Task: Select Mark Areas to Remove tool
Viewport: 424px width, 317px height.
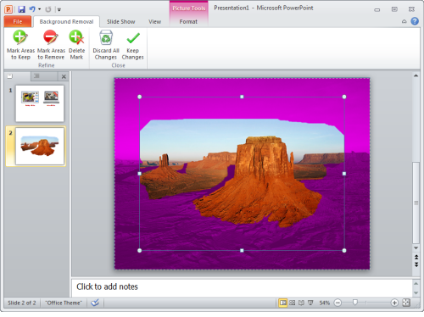Action: pos(51,45)
